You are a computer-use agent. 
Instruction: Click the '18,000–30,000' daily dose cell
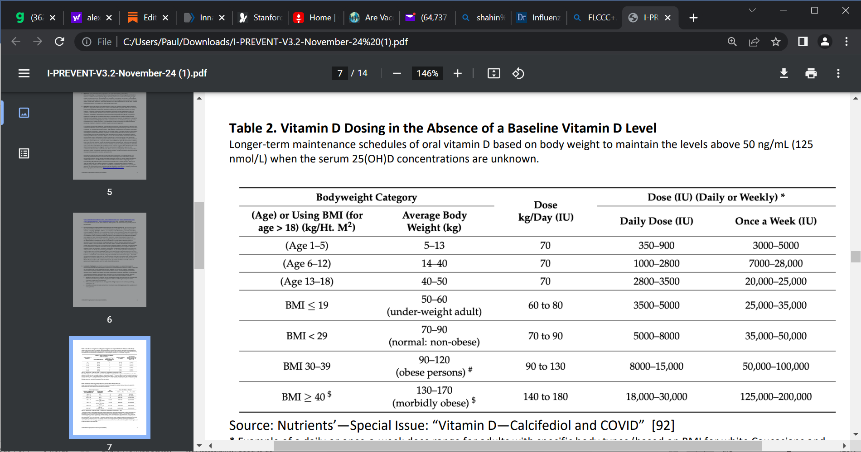pyautogui.click(x=656, y=397)
